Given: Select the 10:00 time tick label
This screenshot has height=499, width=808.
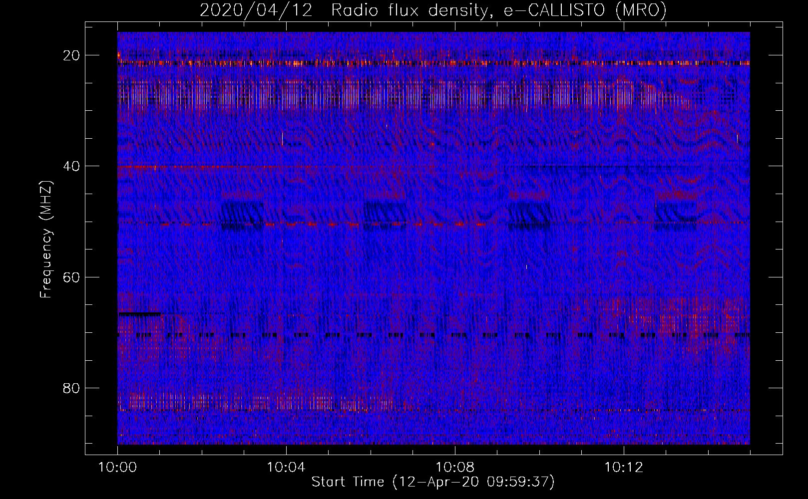Looking at the screenshot, I should [117, 468].
